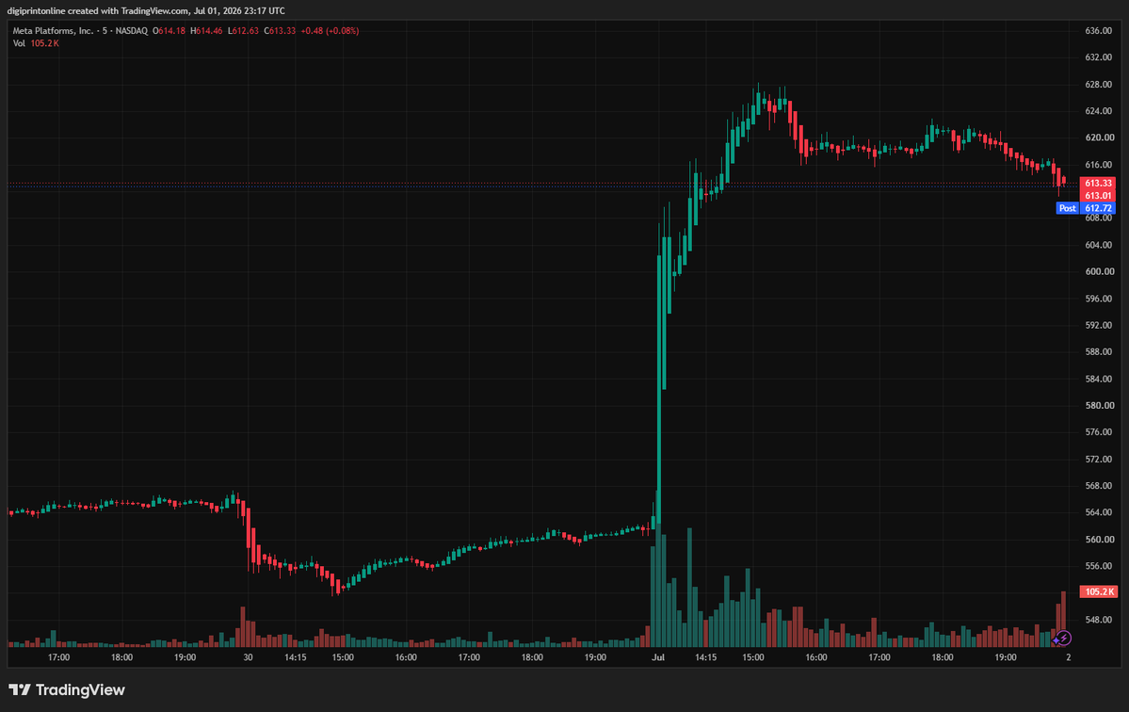
Task: Click the Jul date label on the time axis
Action: click(x=658, y=657)
